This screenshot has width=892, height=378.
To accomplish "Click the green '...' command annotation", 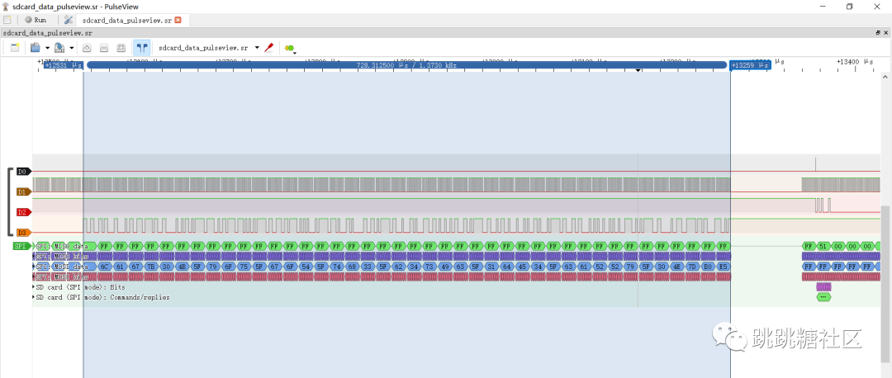I will [823, 297].
